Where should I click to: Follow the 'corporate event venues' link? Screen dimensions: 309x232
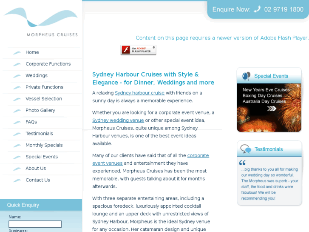[150, 159]
